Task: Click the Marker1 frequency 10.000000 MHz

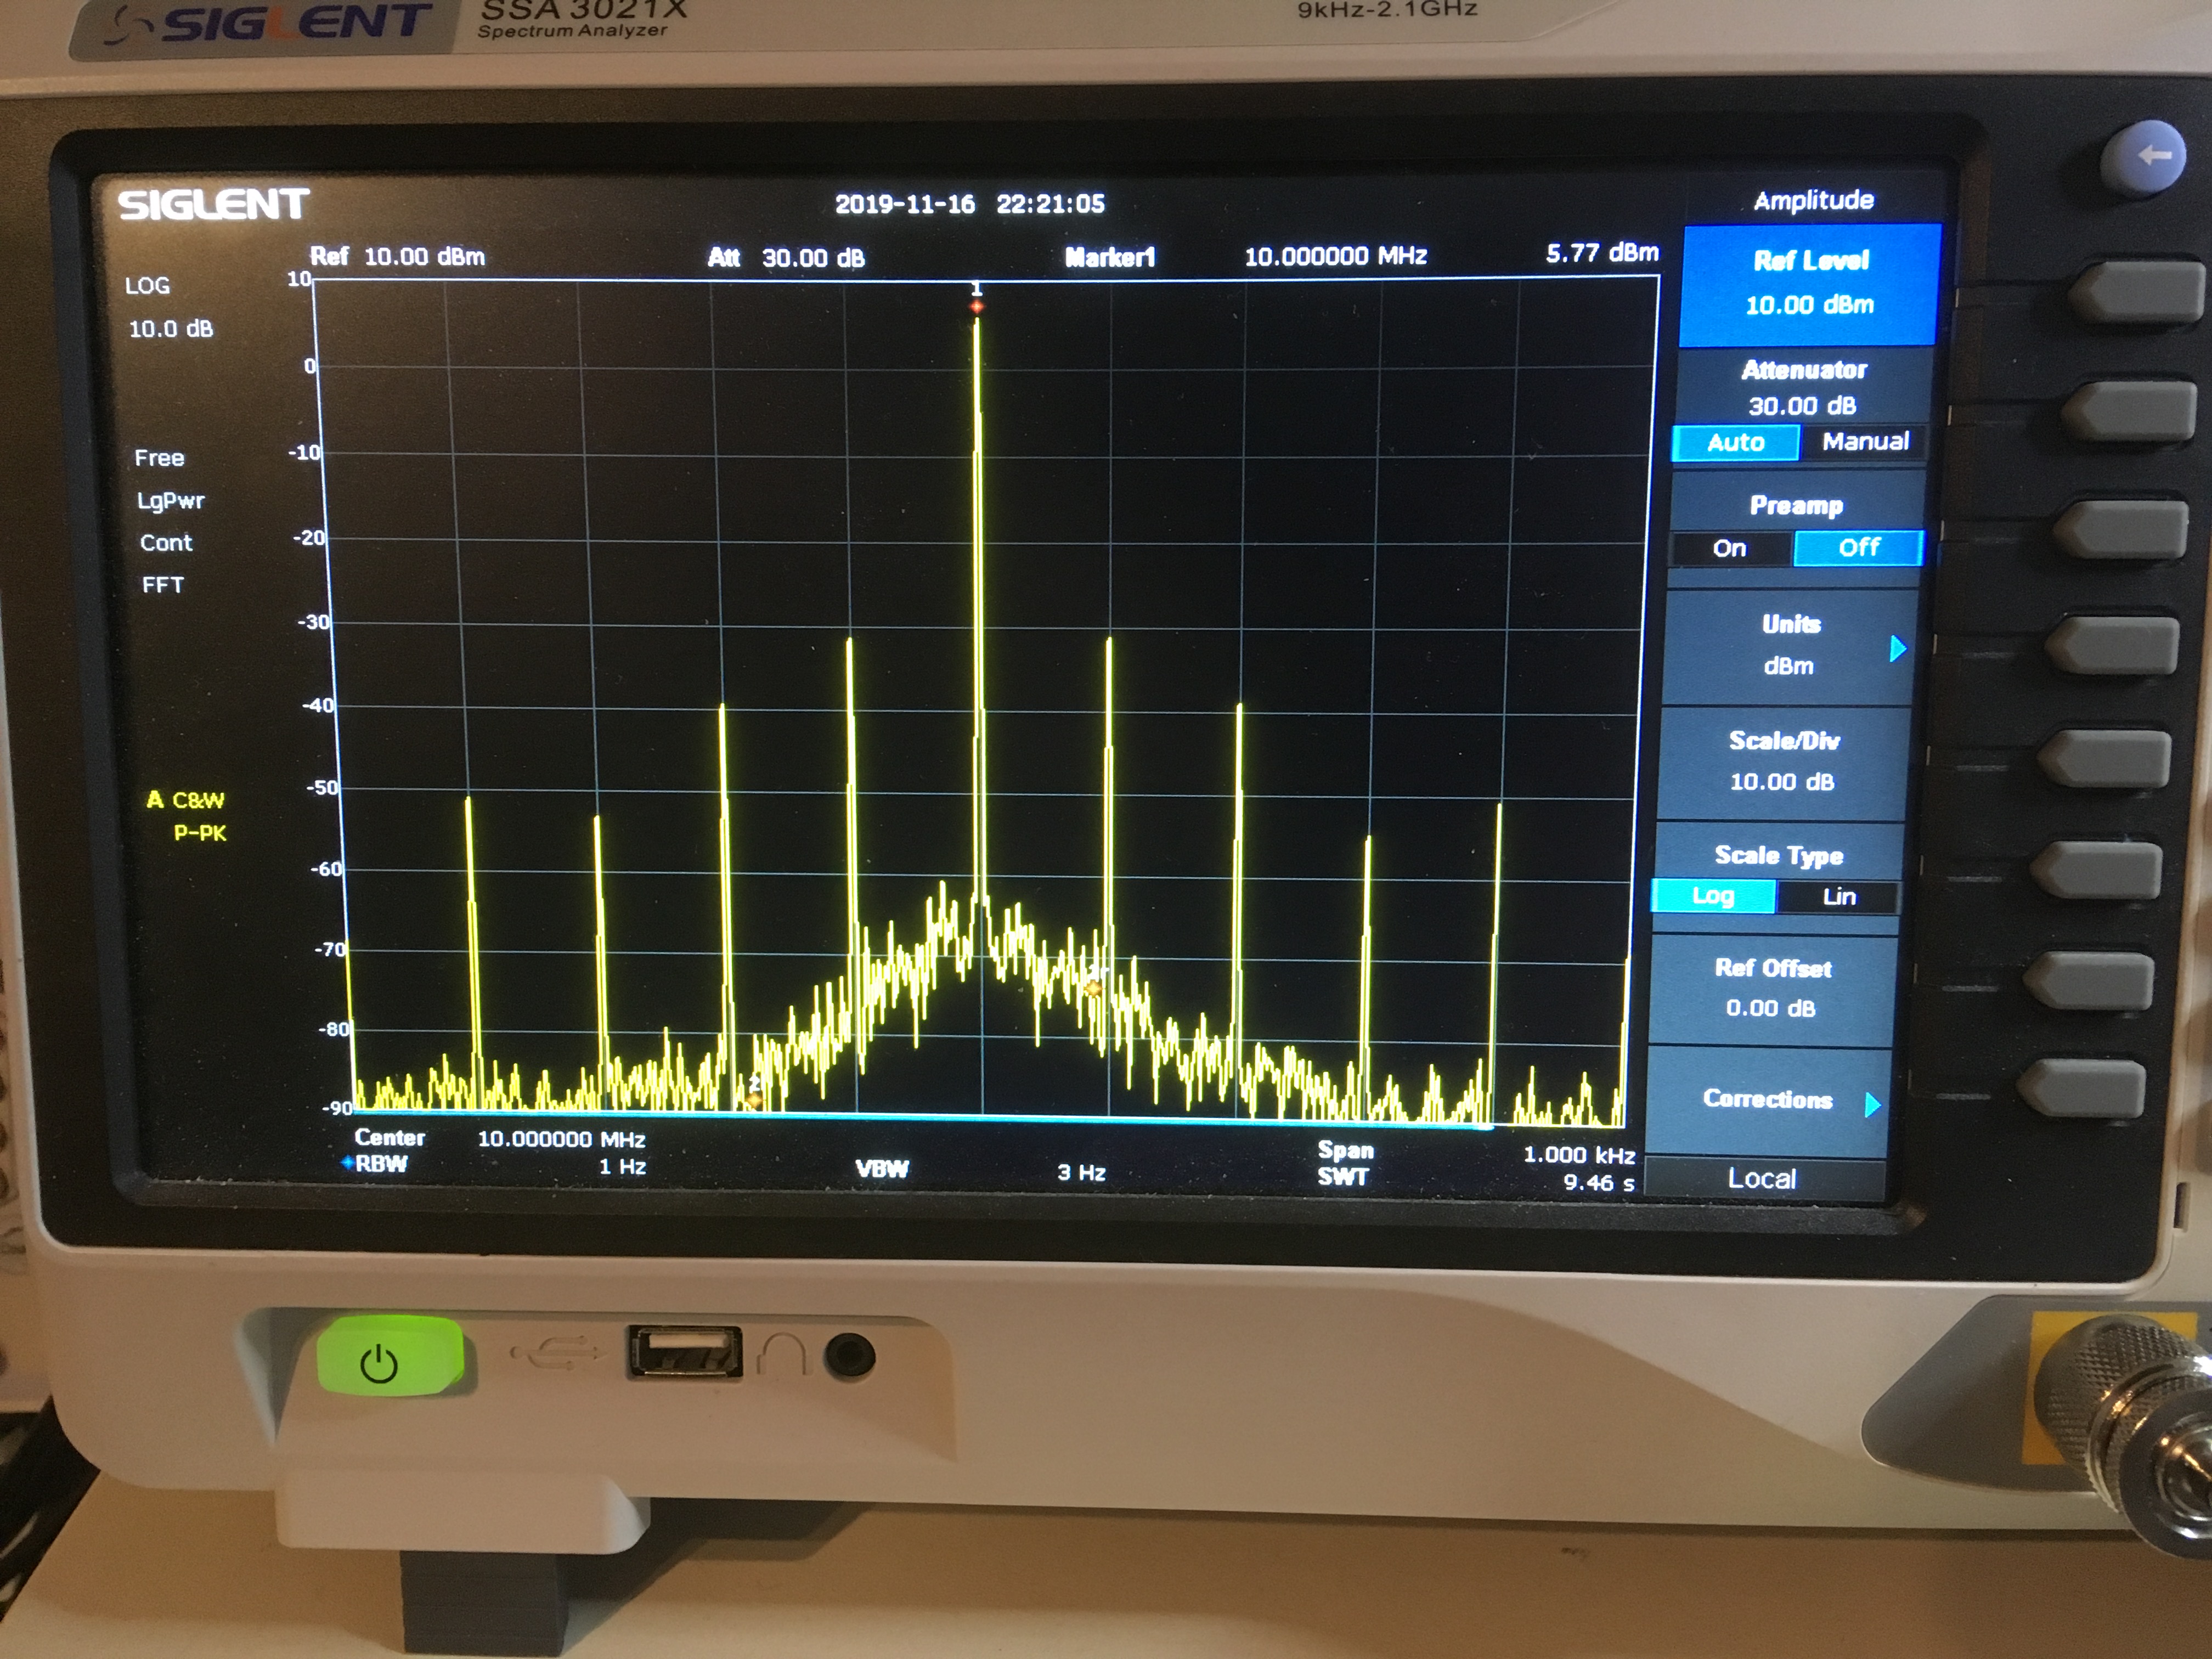Action: click(1335, 256)
